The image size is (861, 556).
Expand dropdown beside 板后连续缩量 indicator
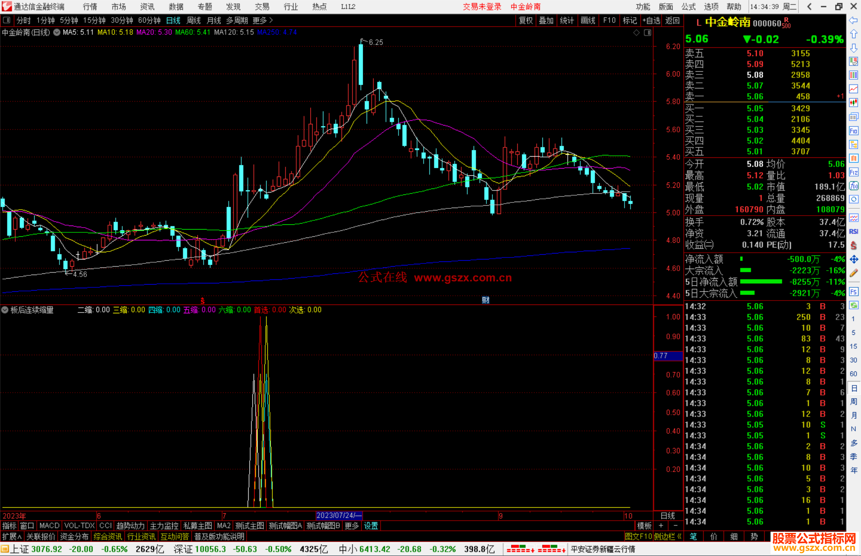[x=5, y=310]
